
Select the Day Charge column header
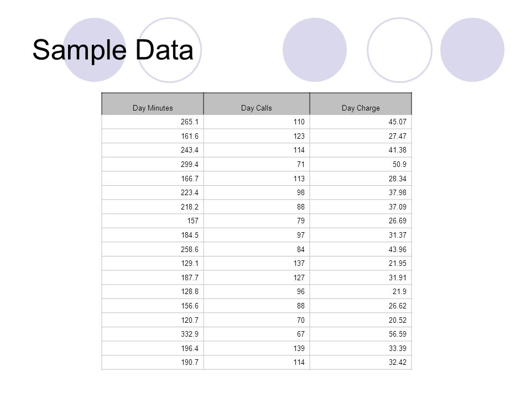tap(361, 104)
